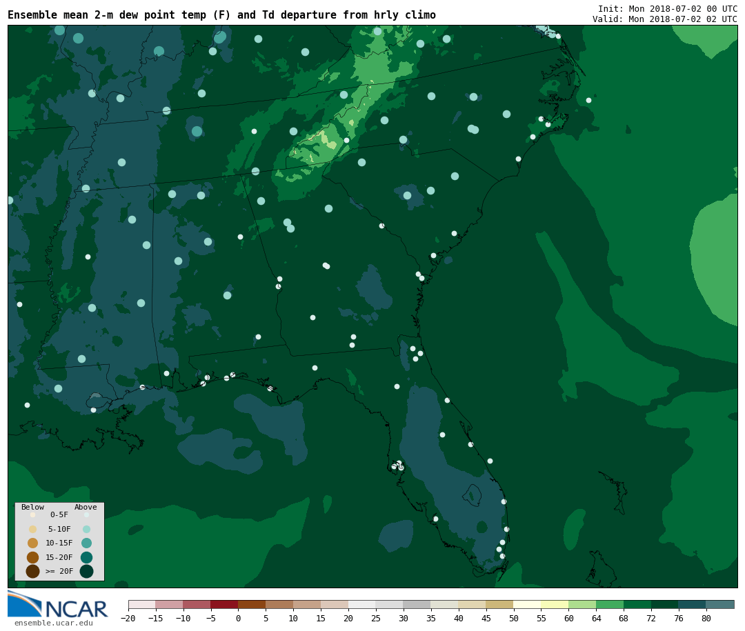Pick the pale yellow 55 to 60 swatch
Viewport: 745px width, 631px height.
555,605
